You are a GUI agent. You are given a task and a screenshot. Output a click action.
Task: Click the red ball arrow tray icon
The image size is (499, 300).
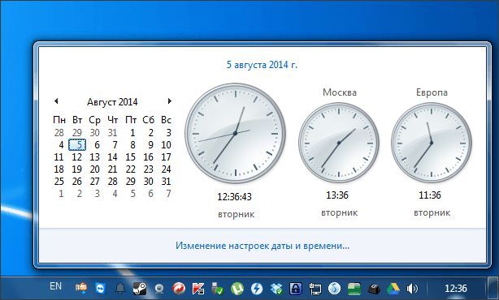click(179, 289)
